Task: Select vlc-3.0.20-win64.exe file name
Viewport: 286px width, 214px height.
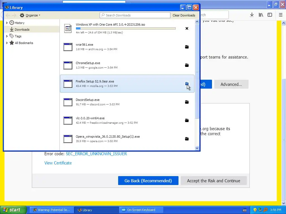Action: coord(90,118)
